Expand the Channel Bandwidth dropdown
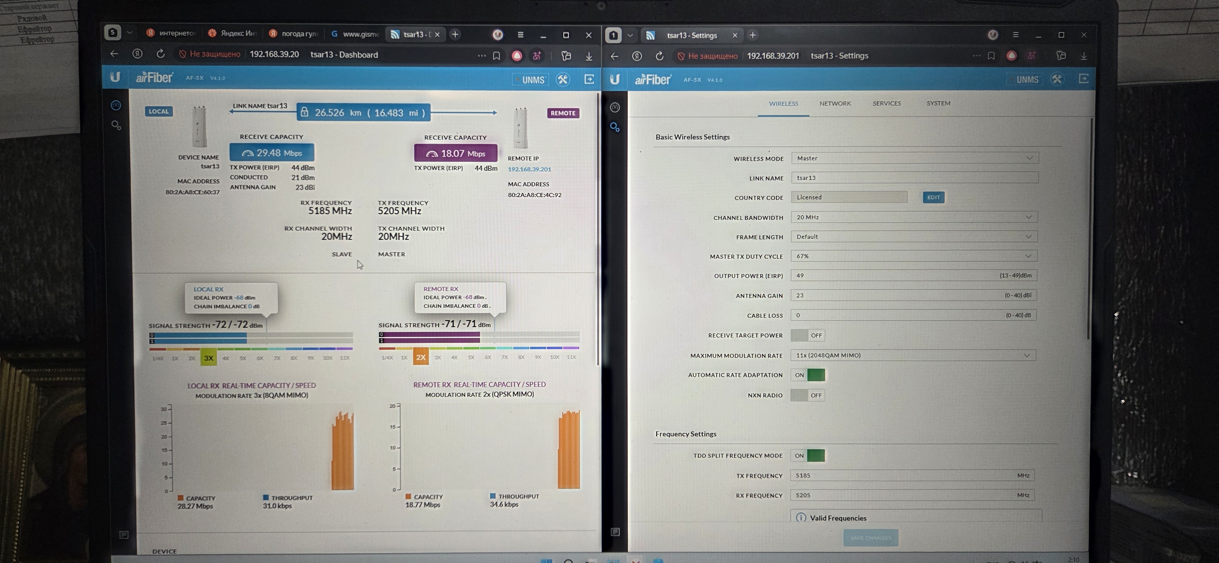 click(x=914, y=217)
